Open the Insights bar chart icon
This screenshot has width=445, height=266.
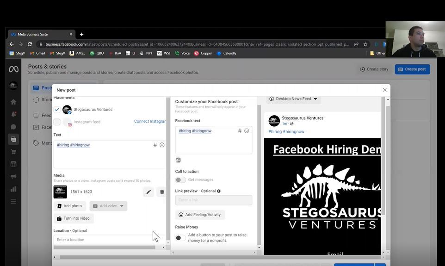coord(13,189)
